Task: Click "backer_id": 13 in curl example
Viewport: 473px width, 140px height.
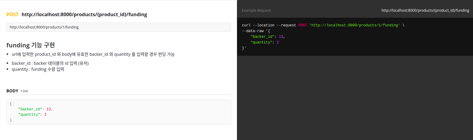Action: 268,37
